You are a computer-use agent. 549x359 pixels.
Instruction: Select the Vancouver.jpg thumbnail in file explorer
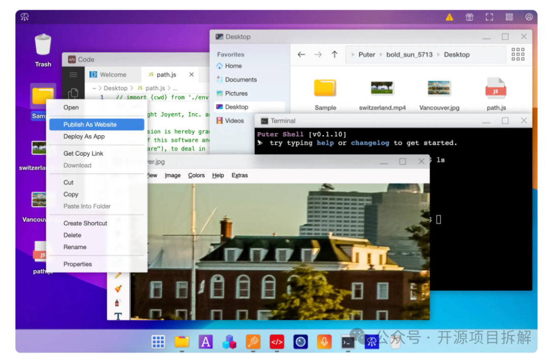(x=439, y=88)
